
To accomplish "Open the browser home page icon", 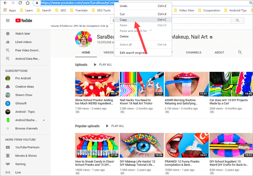I will 28,3.
